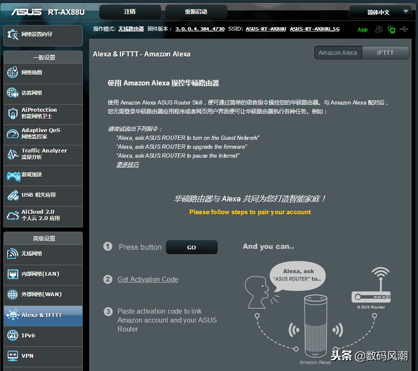Open the AiCloud 2.0 cloud icon

[x=13, y=215]
